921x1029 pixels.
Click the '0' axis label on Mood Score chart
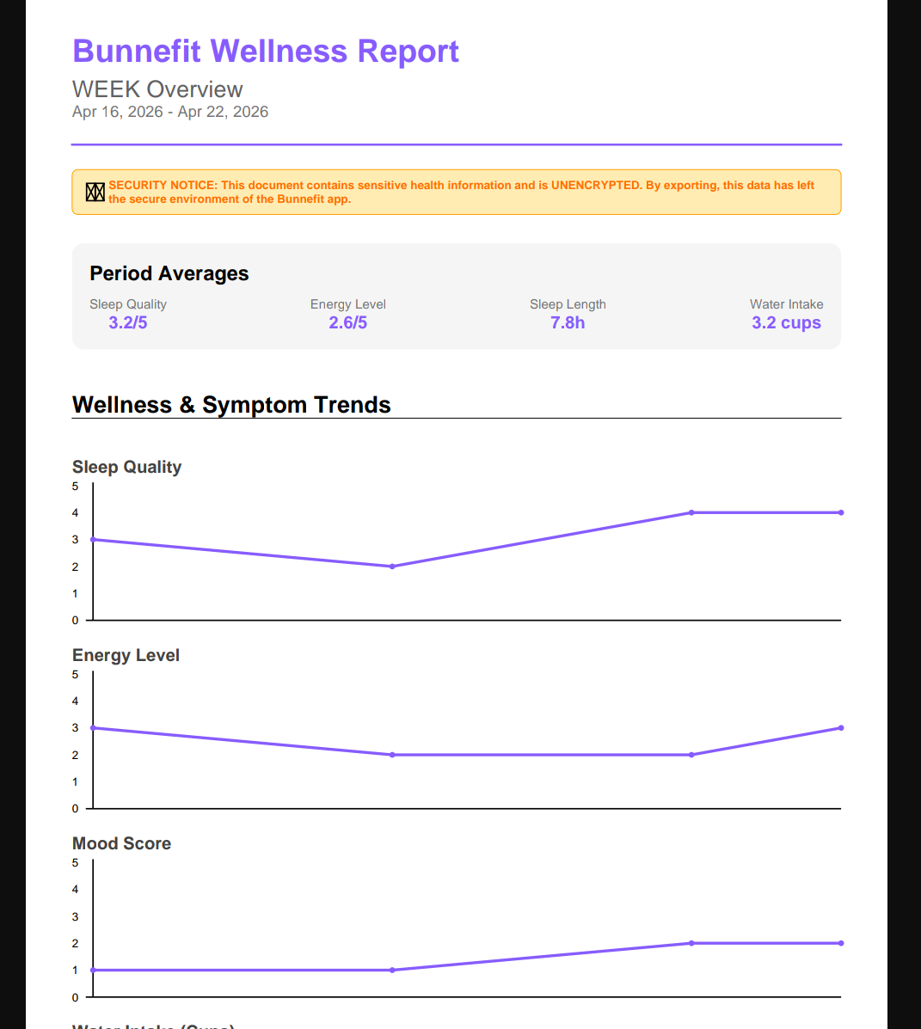(75, 997)
